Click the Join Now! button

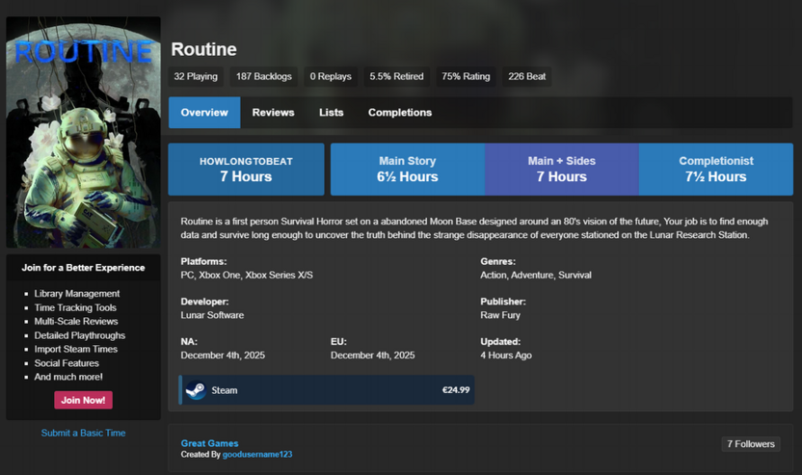point(83,400)
